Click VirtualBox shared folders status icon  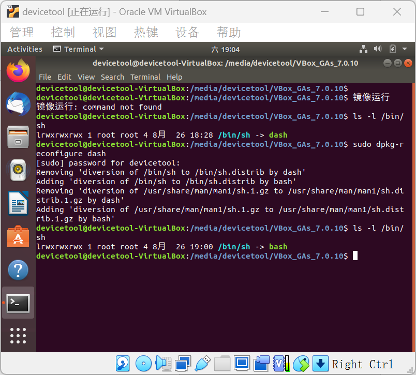coord(222,364)
